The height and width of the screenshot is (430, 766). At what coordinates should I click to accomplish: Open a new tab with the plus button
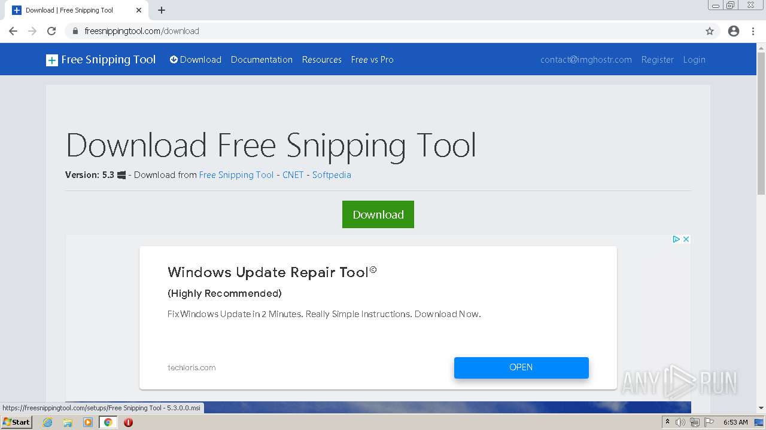(162, 10)
